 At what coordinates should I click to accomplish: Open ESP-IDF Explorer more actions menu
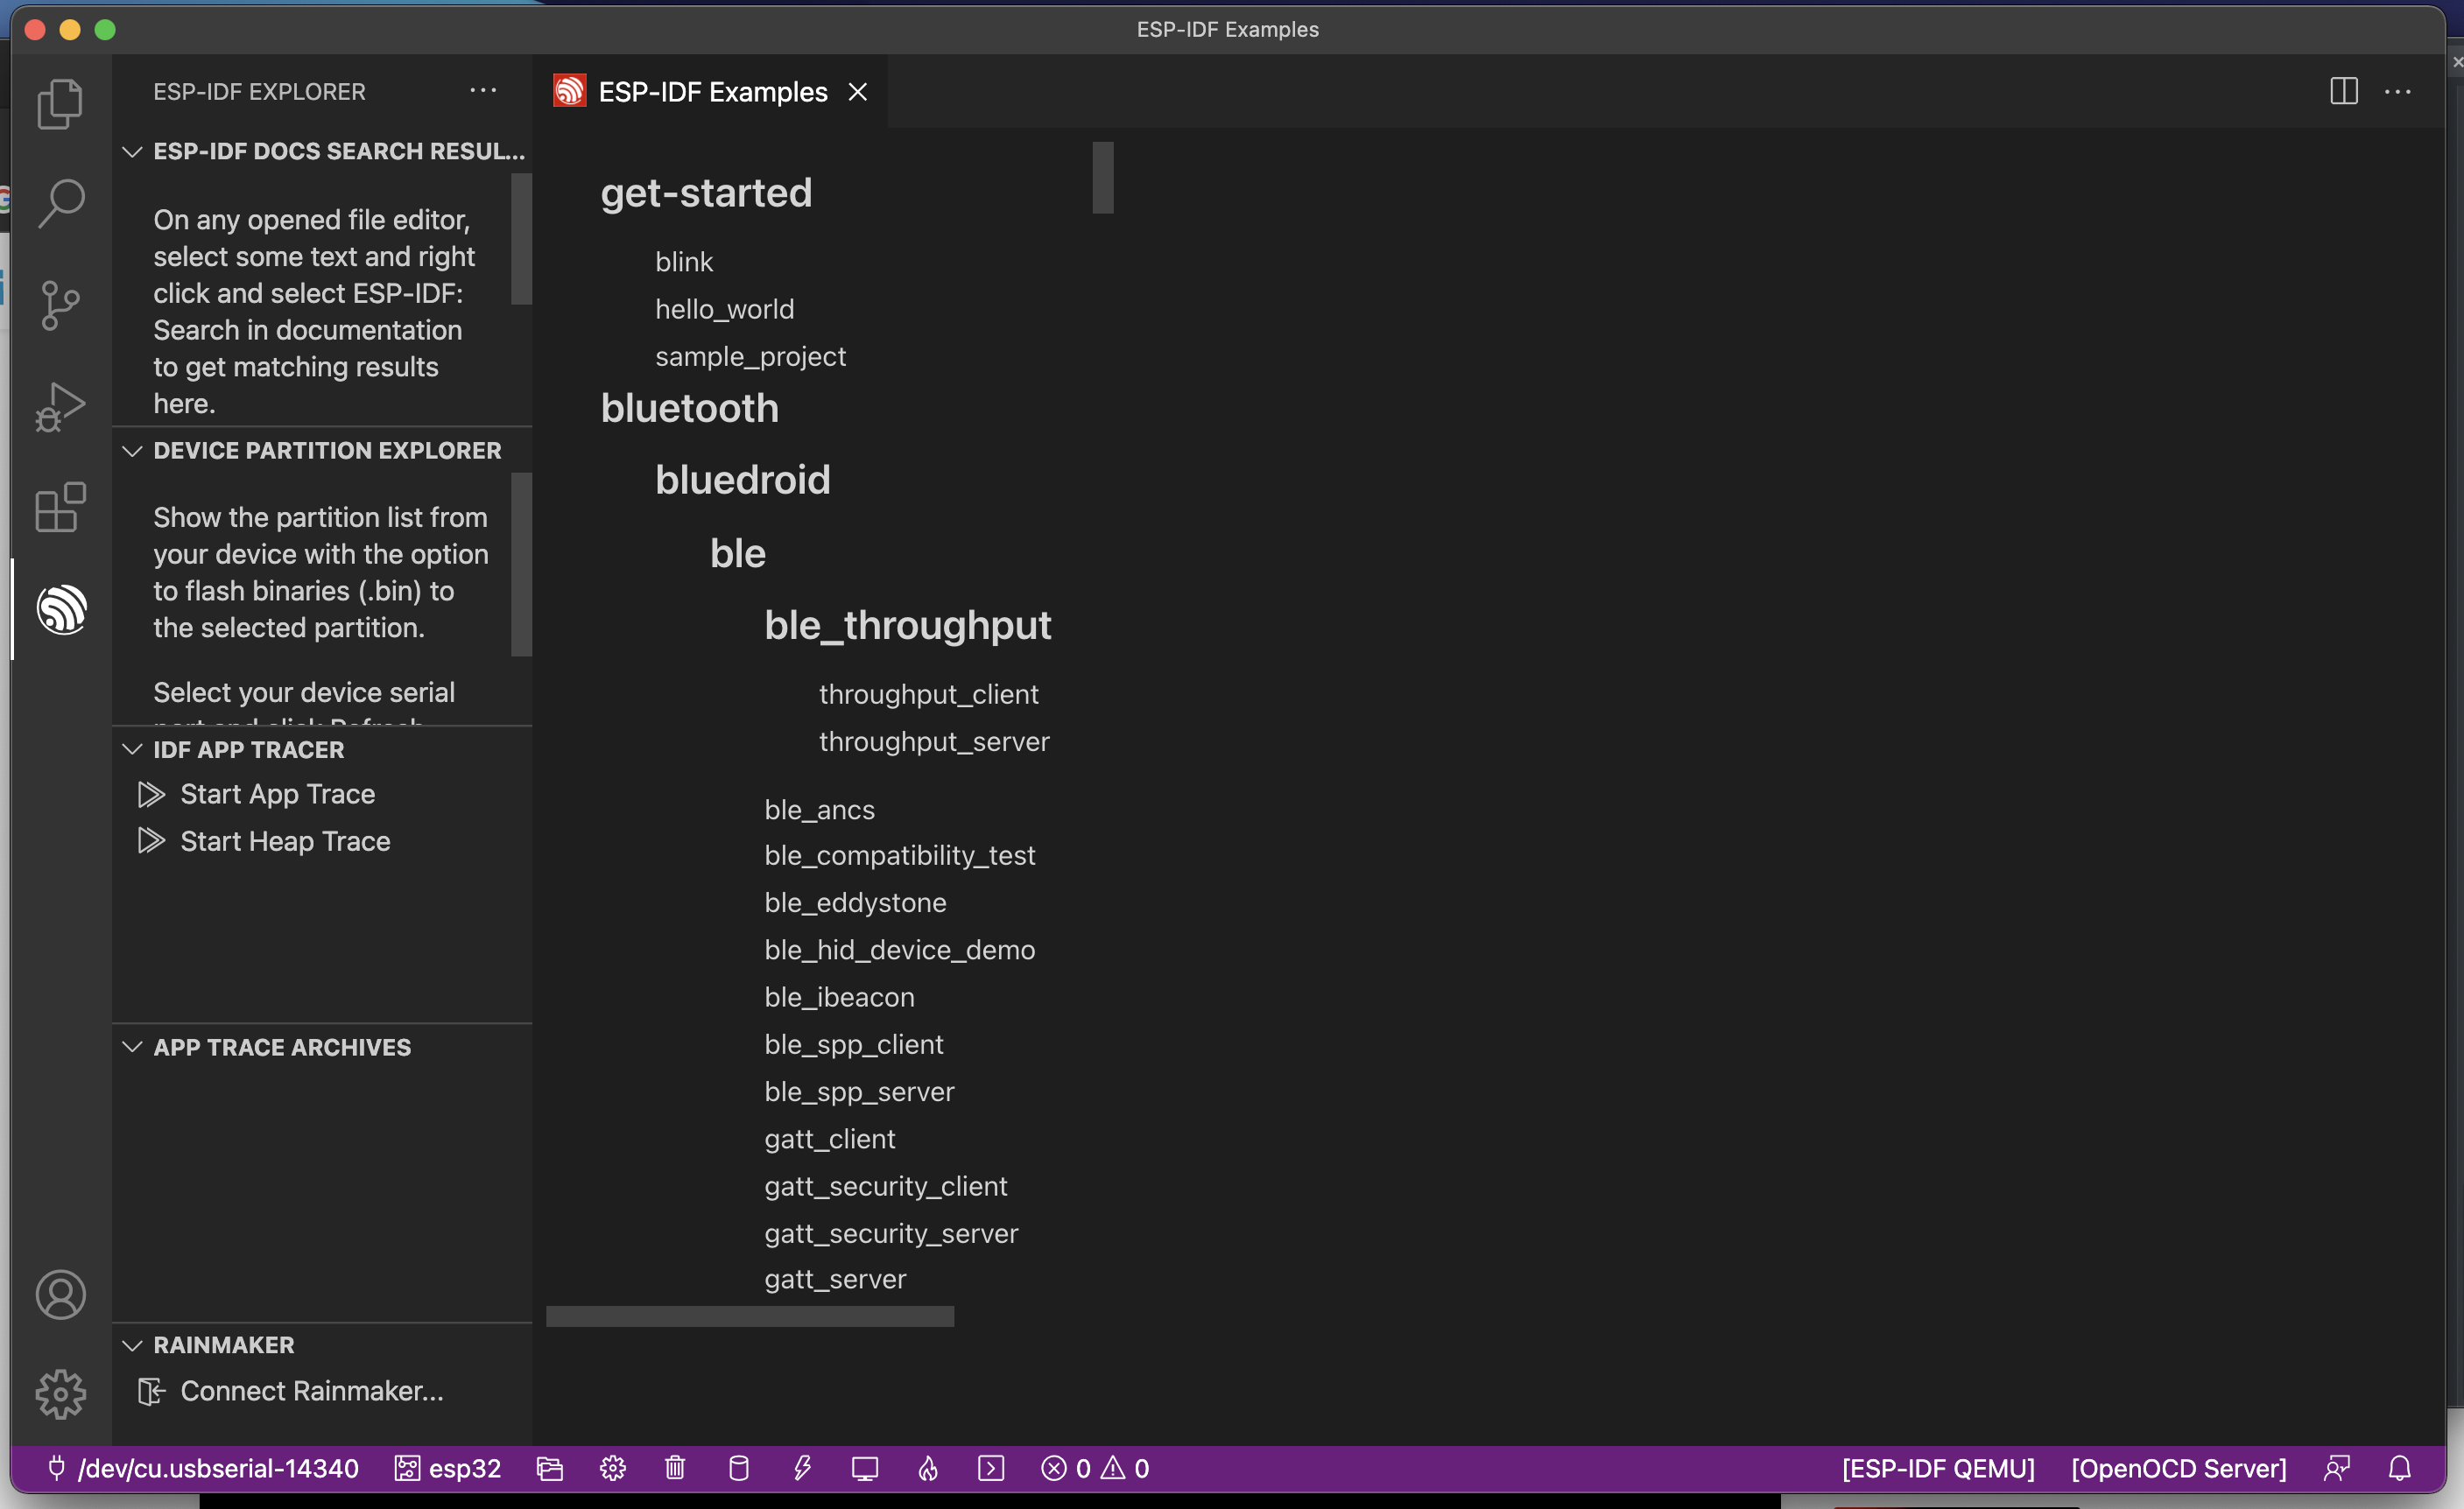pyautogui.click(x=483, y=91)
